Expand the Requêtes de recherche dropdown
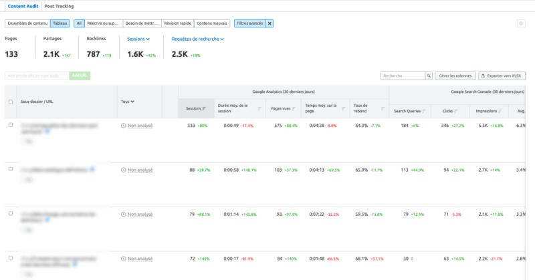535x280 pixels. (x=198, y=39)
